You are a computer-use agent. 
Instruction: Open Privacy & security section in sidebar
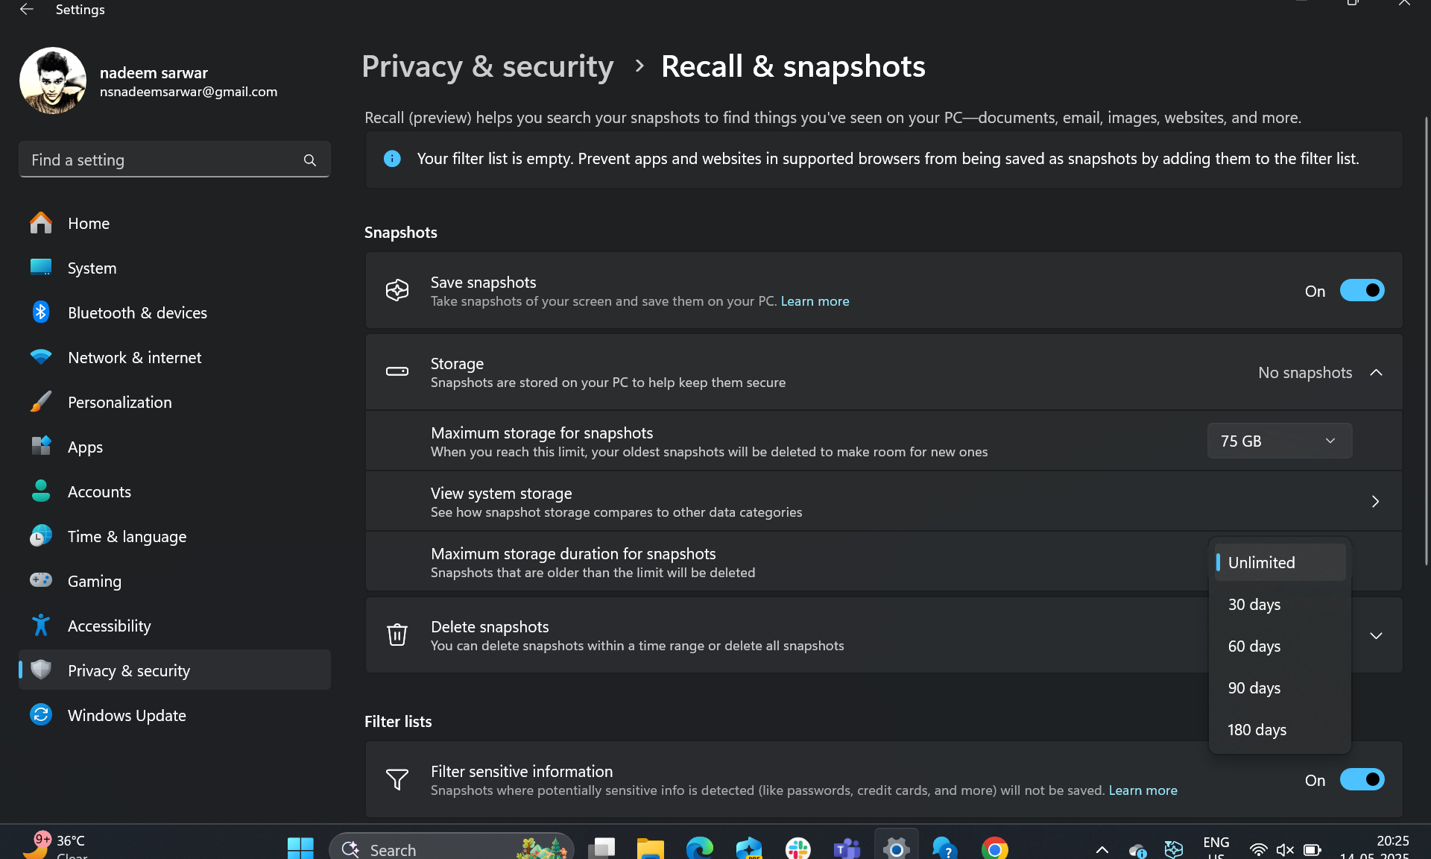pyautogui.click(x=129, y=670)
